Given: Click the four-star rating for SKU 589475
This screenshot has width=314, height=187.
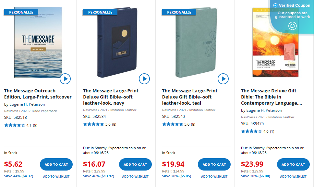Looking at the screenshot, I should tap(251, 131).
